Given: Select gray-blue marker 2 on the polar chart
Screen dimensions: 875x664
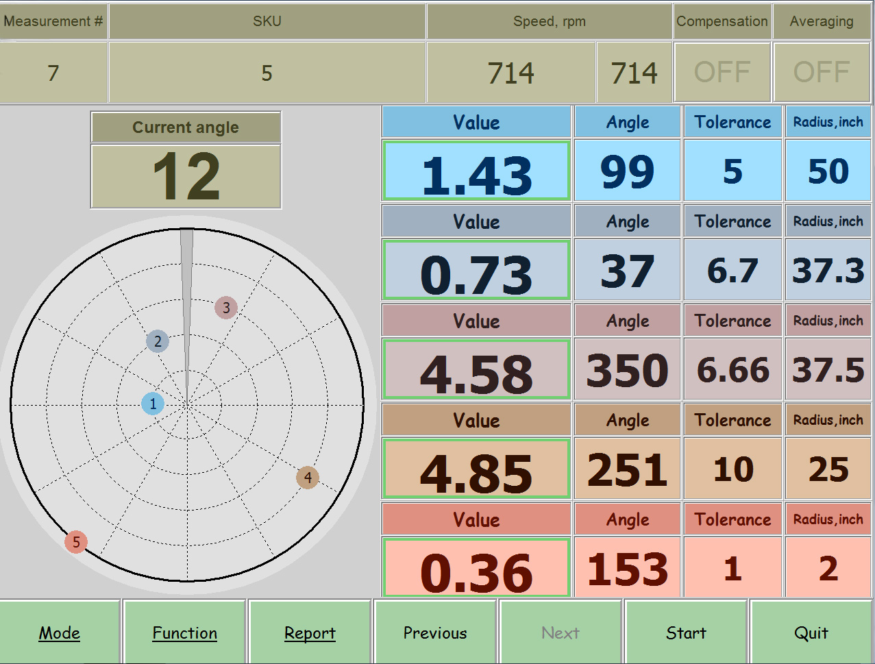Looking at the screenshot, I should pos(158,341).
